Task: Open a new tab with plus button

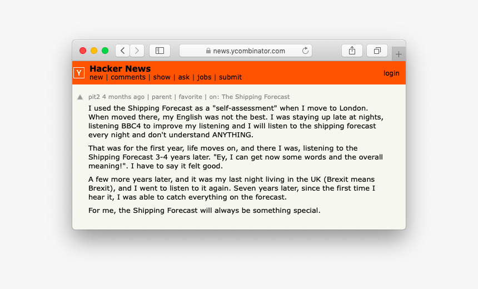Action: pyautogui.click(x=399, y=54)
